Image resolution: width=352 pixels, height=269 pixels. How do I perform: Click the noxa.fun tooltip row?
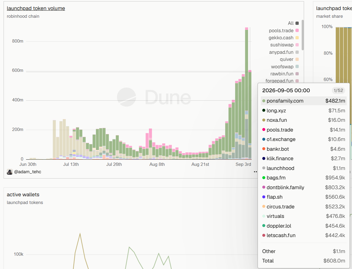pos(304,120)
